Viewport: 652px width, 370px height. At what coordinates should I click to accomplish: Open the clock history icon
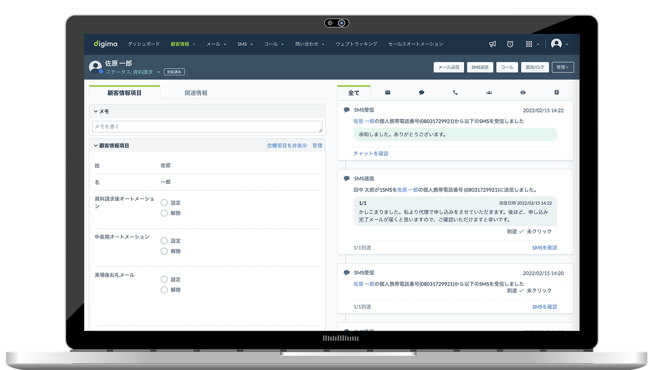(x=510, y=44)
